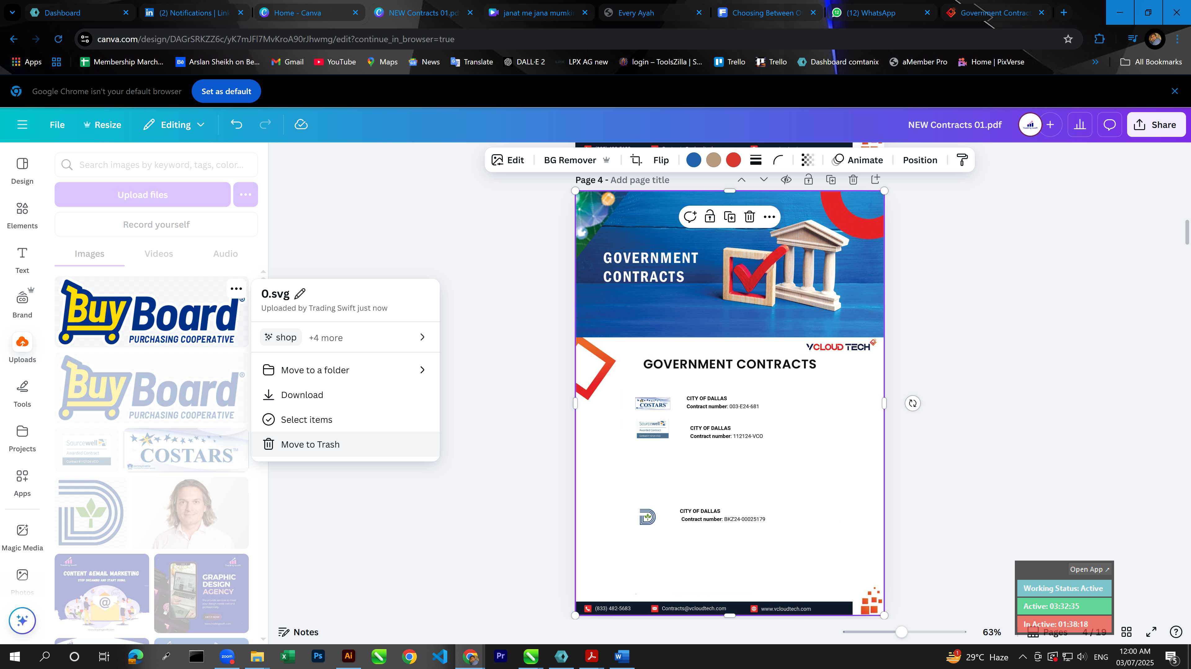Viewport: 1191px width, 669px height.
Task: Open the Position panel
Action: pos(920,160)
